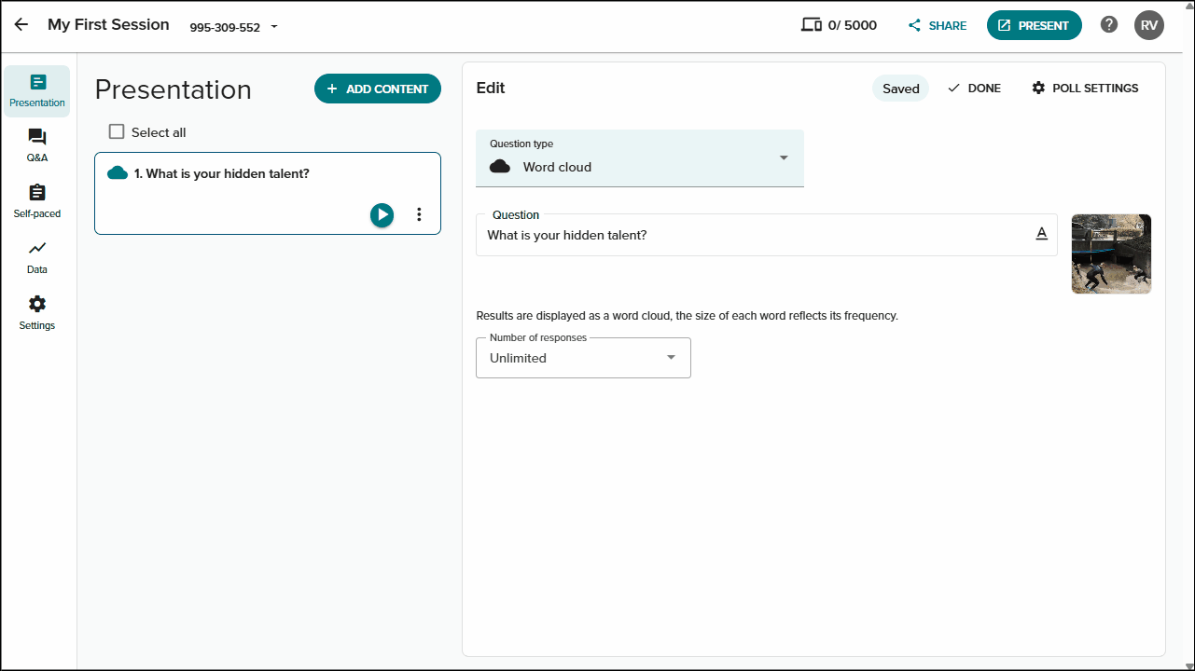Open the three-dot menu on the slide card
This screenshot has height=671, width=1195.
(x=419, y=214)
